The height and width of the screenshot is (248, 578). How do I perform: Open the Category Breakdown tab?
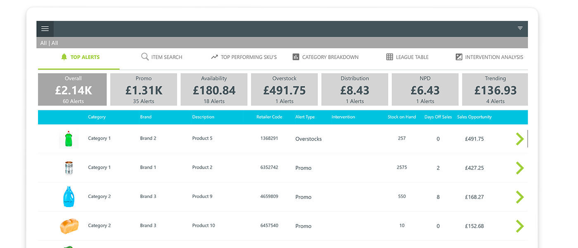tap(325, 57)
